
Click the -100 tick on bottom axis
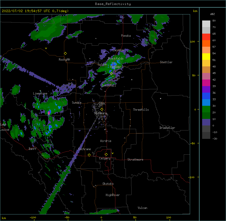tap(33, 217)
